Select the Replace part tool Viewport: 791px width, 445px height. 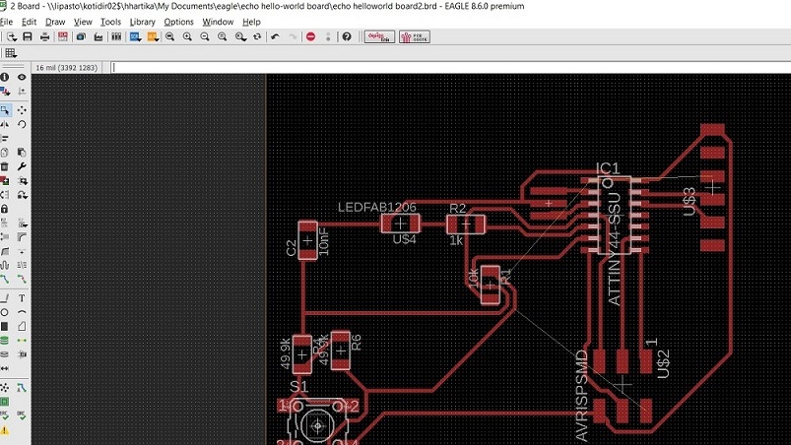pyautogui.click(x=22, y=195)
